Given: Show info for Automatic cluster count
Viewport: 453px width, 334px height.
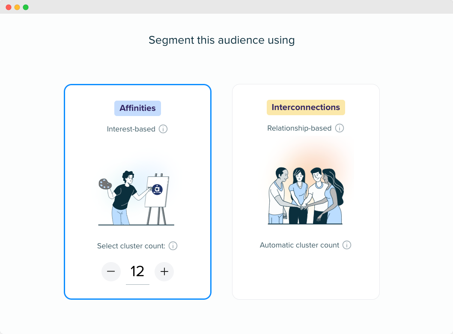Looking at the screenshot, I should [347, 245].
